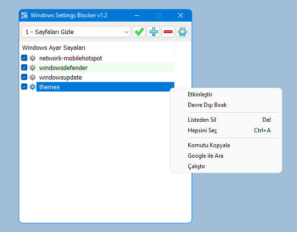Screen dimensions: 297x232
Task: Minimize the Windows Settings Blocker window
Action: pyautogui.click(x=137, y=15)
